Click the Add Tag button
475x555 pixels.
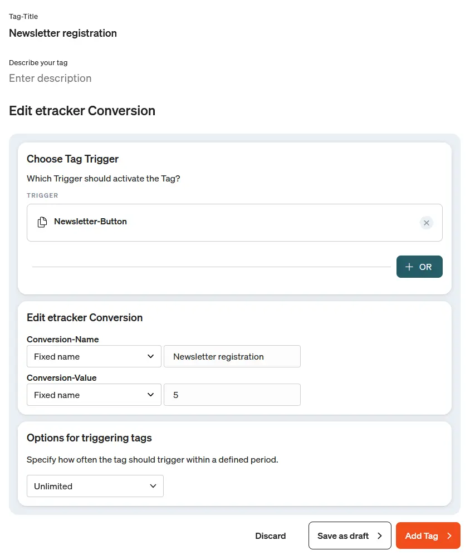pos(428,536)
